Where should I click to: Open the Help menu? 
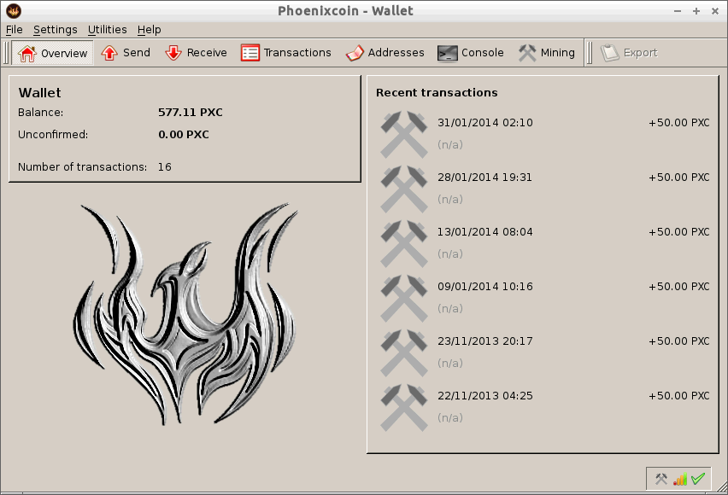(x=149, y=30)
